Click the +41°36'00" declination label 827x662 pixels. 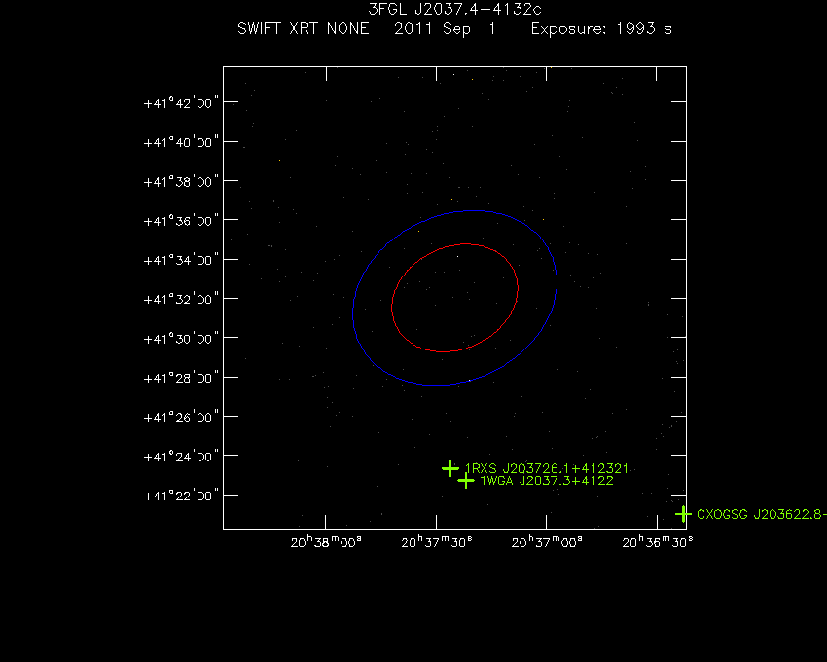coord(181,221)
